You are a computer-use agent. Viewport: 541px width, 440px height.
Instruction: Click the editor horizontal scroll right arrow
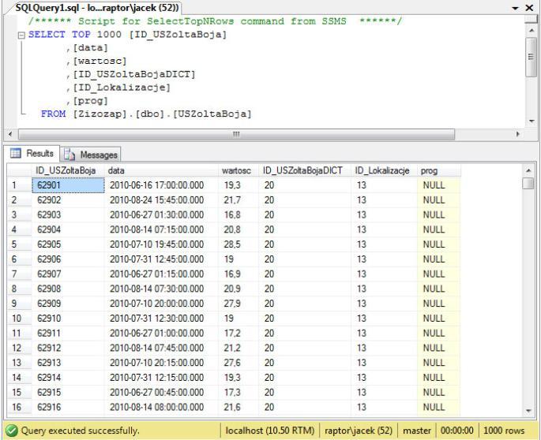(517, 134)
